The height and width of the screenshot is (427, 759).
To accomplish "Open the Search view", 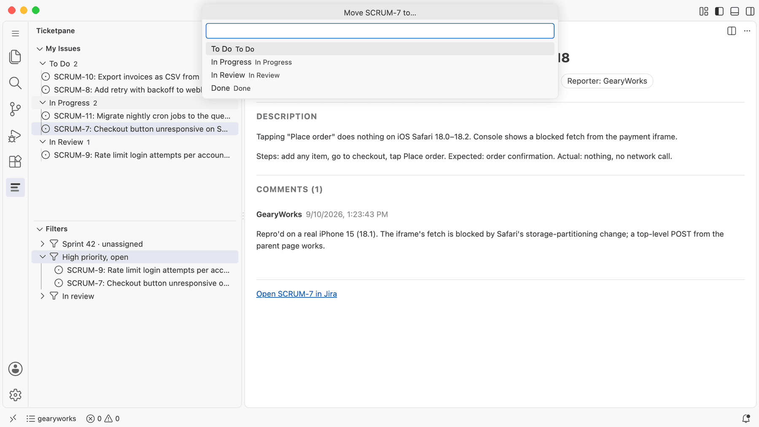I will coord(15,83).
